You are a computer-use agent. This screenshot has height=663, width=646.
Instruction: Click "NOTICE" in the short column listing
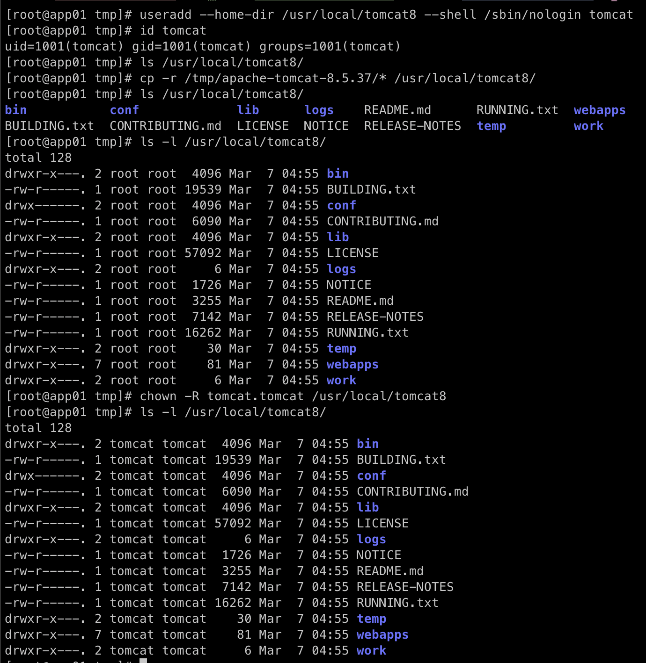tap(326, 126)
